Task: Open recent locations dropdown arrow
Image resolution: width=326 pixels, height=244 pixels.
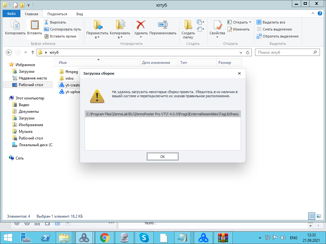Action: tap(25, 52)
